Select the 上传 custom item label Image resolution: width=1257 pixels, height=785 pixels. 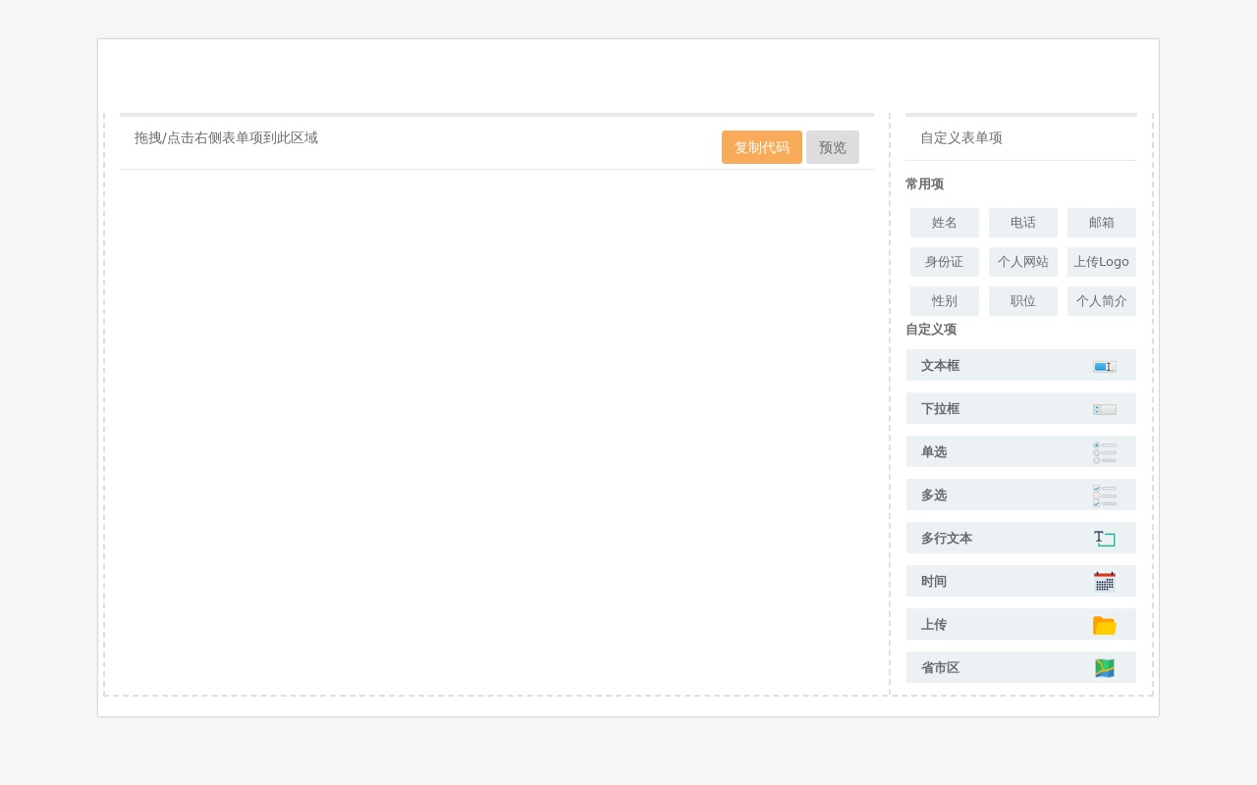point(934,624)
